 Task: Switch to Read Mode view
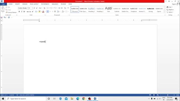point(150,95)
